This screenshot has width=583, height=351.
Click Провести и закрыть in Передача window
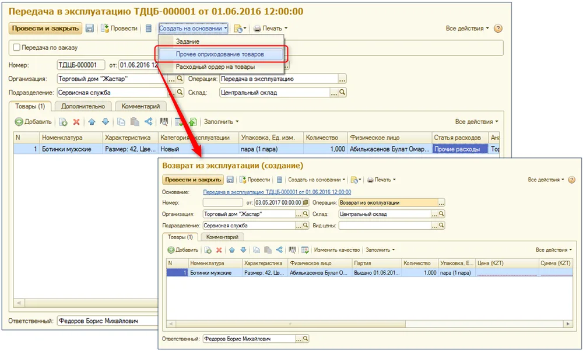[45, 28]
